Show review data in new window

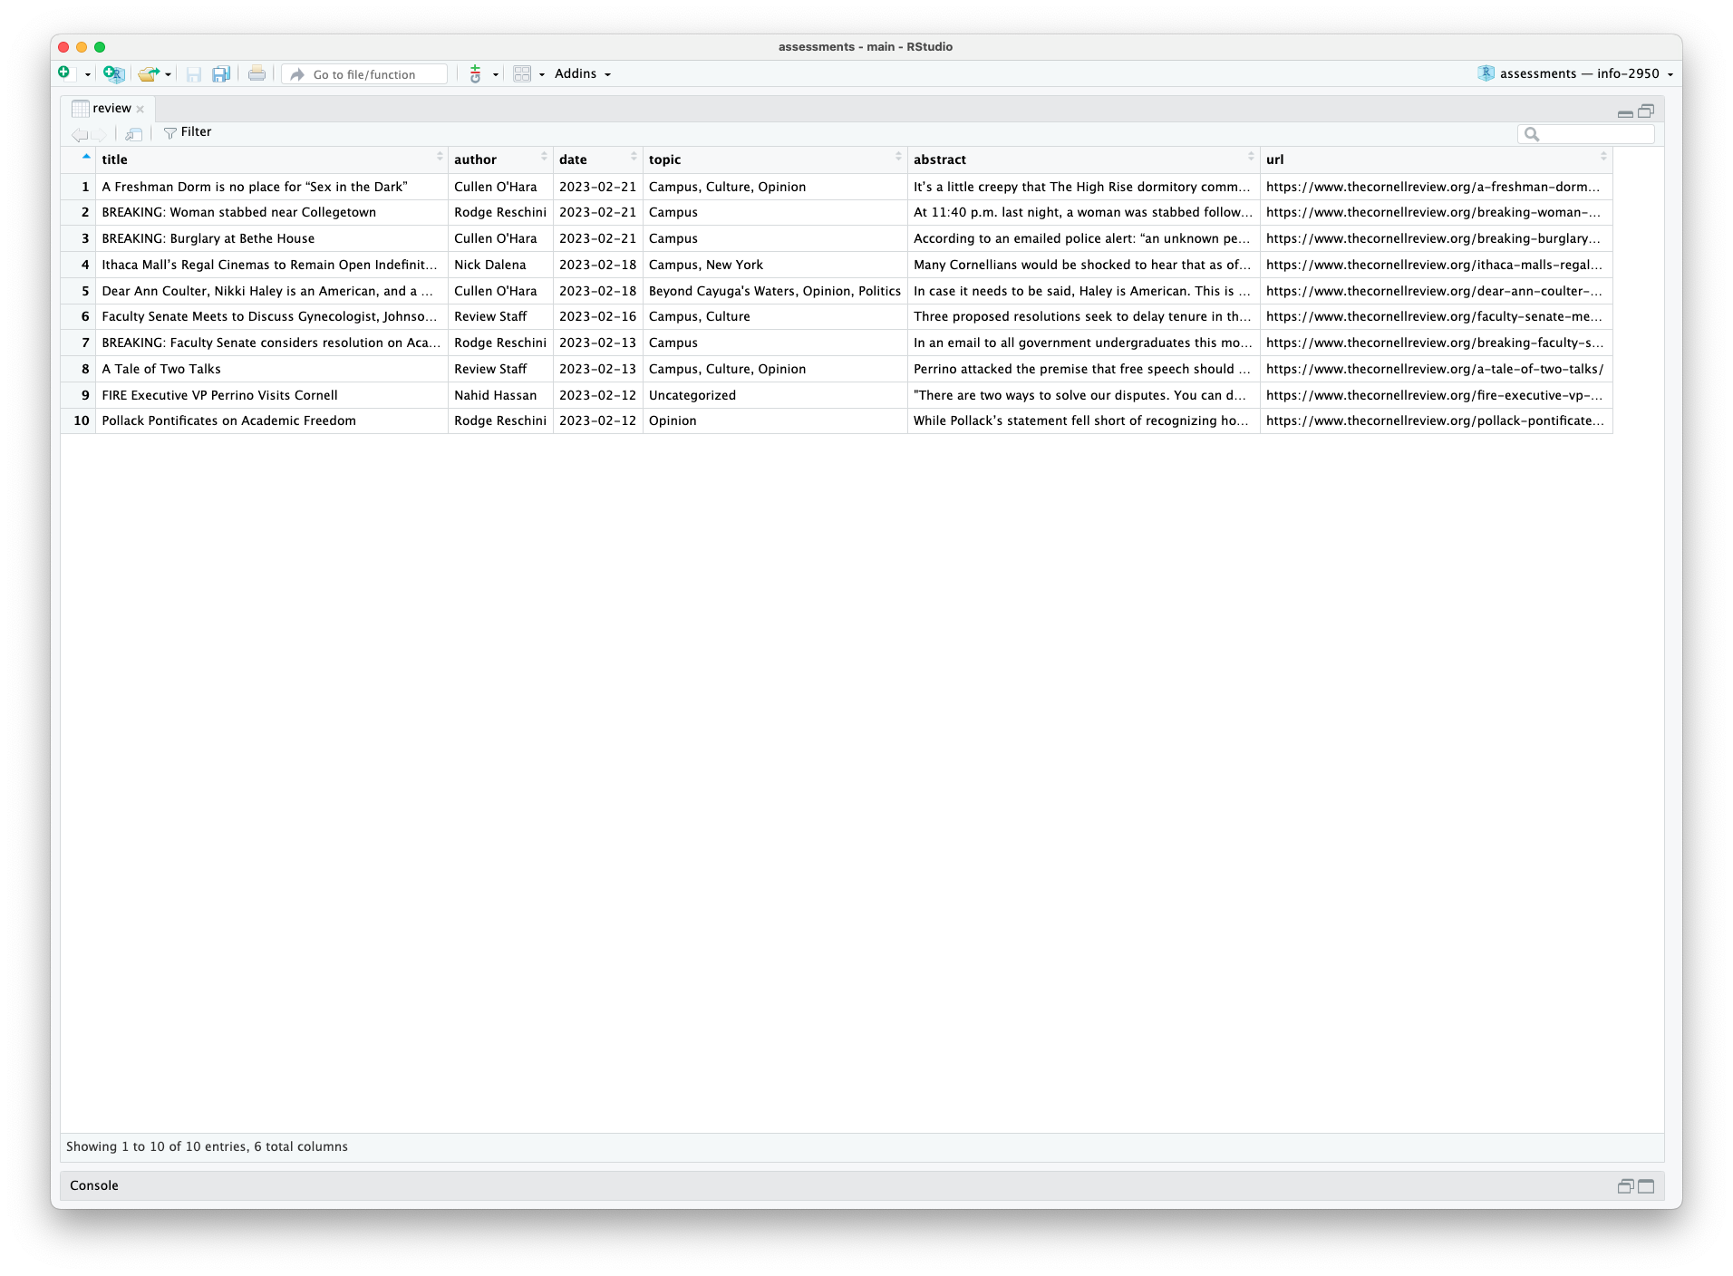click(x=134, y=134)
